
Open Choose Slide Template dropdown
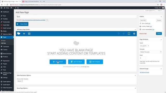20,81
